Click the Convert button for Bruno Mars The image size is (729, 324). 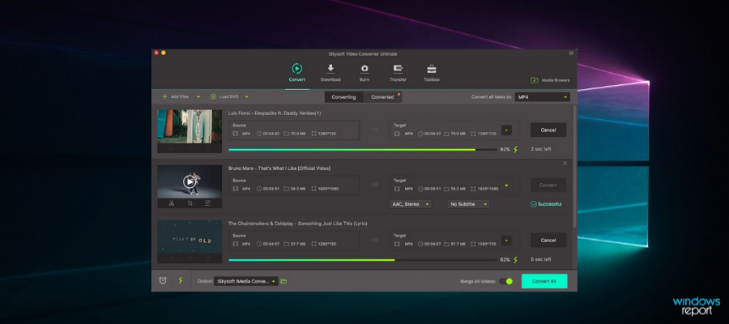pos(548,185)
